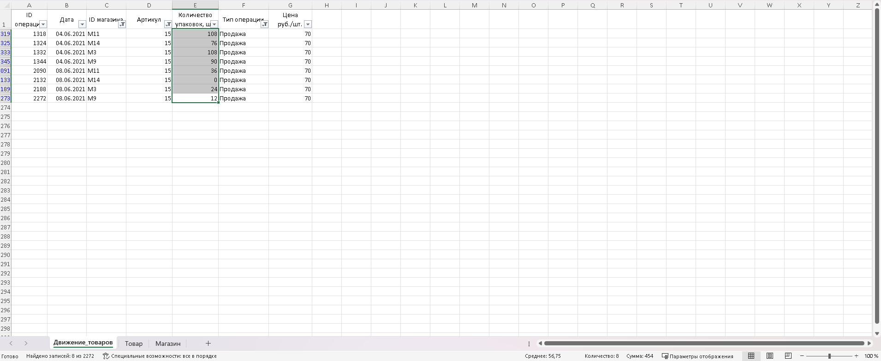
Task: Switch to Page Break Preview icon
Action: coord(788,356)
